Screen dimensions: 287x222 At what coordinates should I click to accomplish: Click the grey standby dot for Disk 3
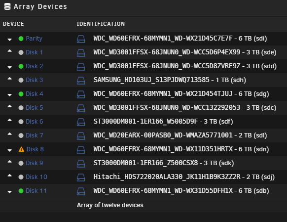click(21, 80)
